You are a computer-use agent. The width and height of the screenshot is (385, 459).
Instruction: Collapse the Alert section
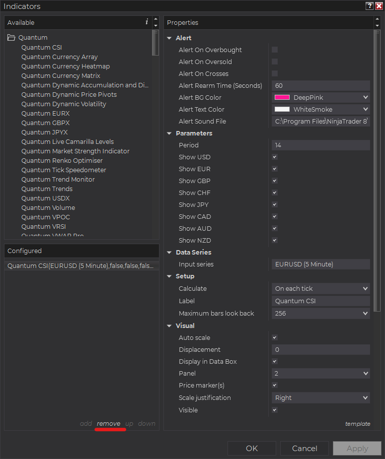(x=169, y=38)
